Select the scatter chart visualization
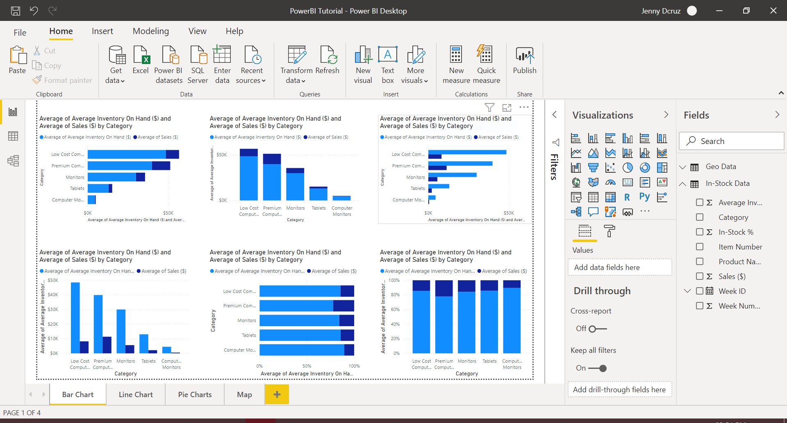This screenshot has width=787, height=423. click(610, 167)
